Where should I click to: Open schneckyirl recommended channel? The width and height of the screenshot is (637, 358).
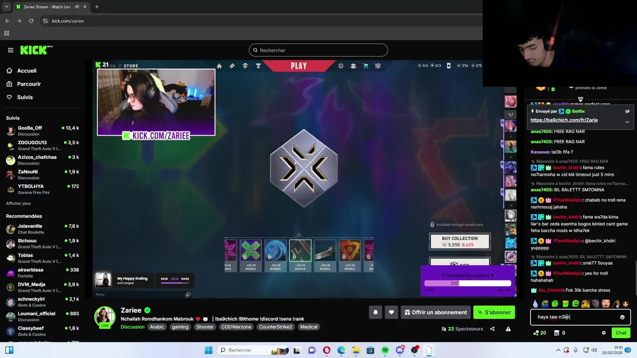(42, 302)
